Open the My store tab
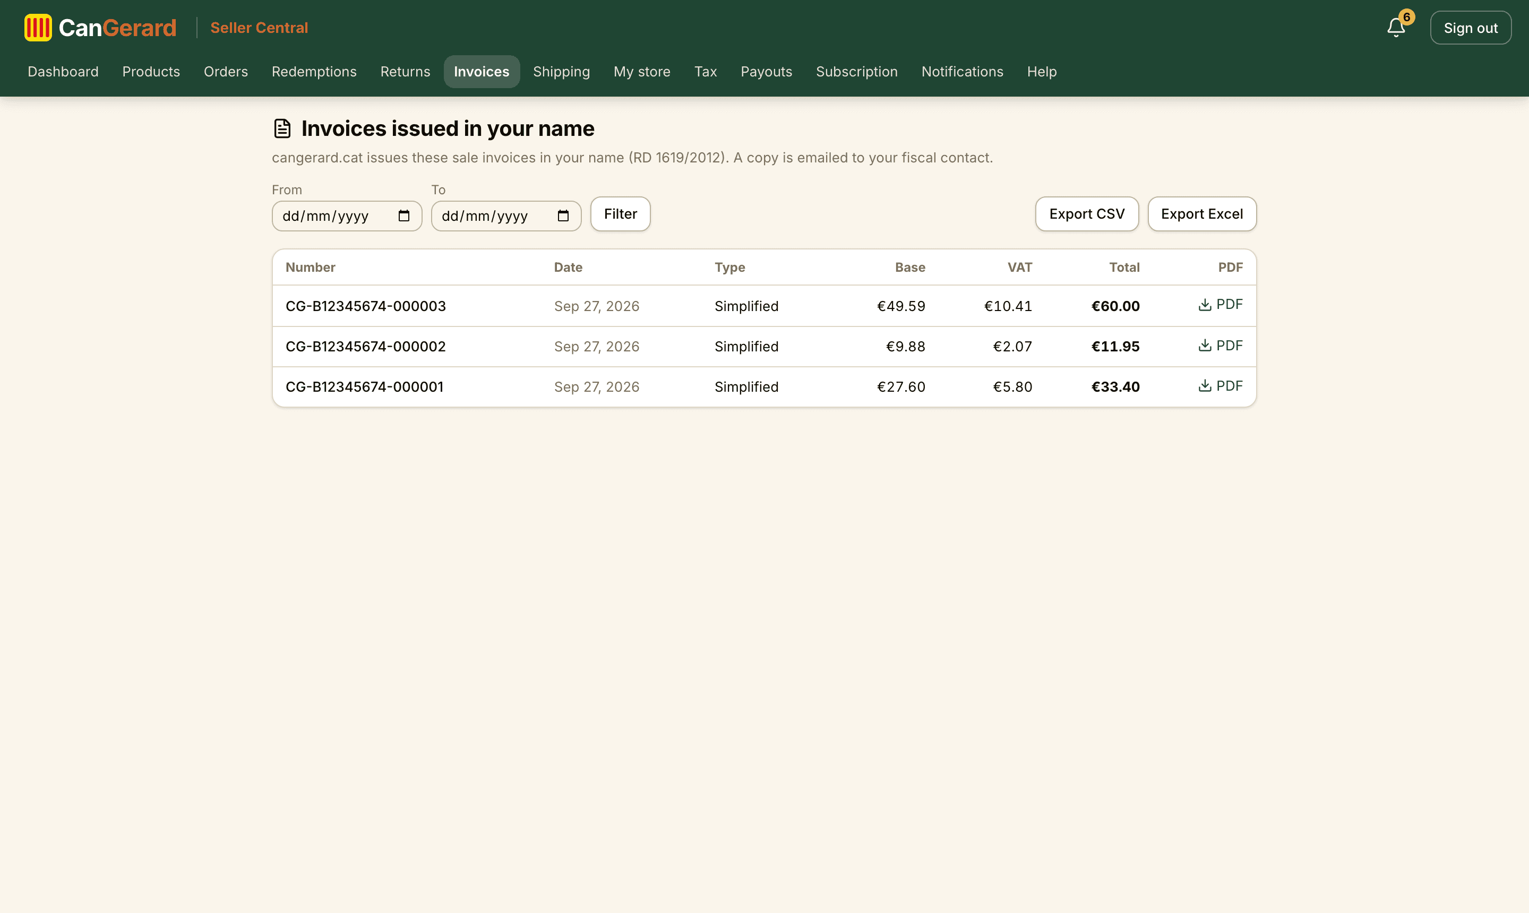The image size is (1529, 913). click(642, 71)
